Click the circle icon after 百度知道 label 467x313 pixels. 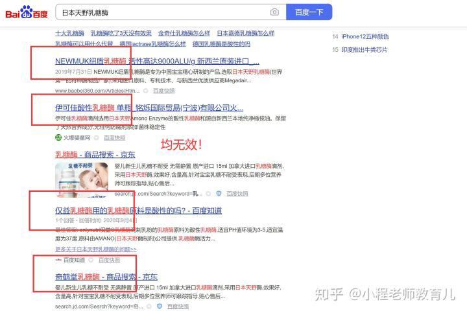[91, 260]
